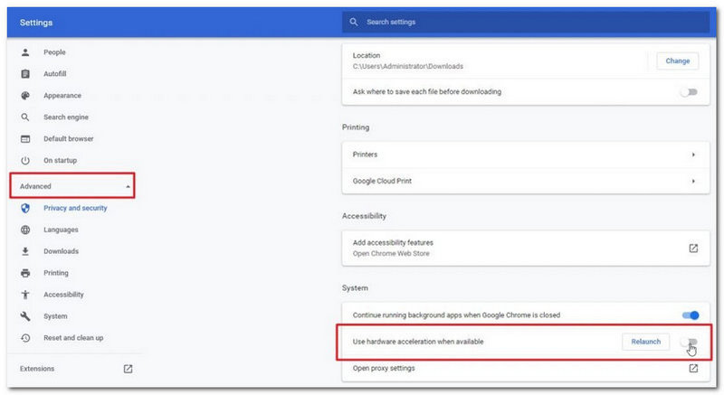Screen dimensions: 724x395
Task: Click the Relaunch button
Action: point(645,342)
